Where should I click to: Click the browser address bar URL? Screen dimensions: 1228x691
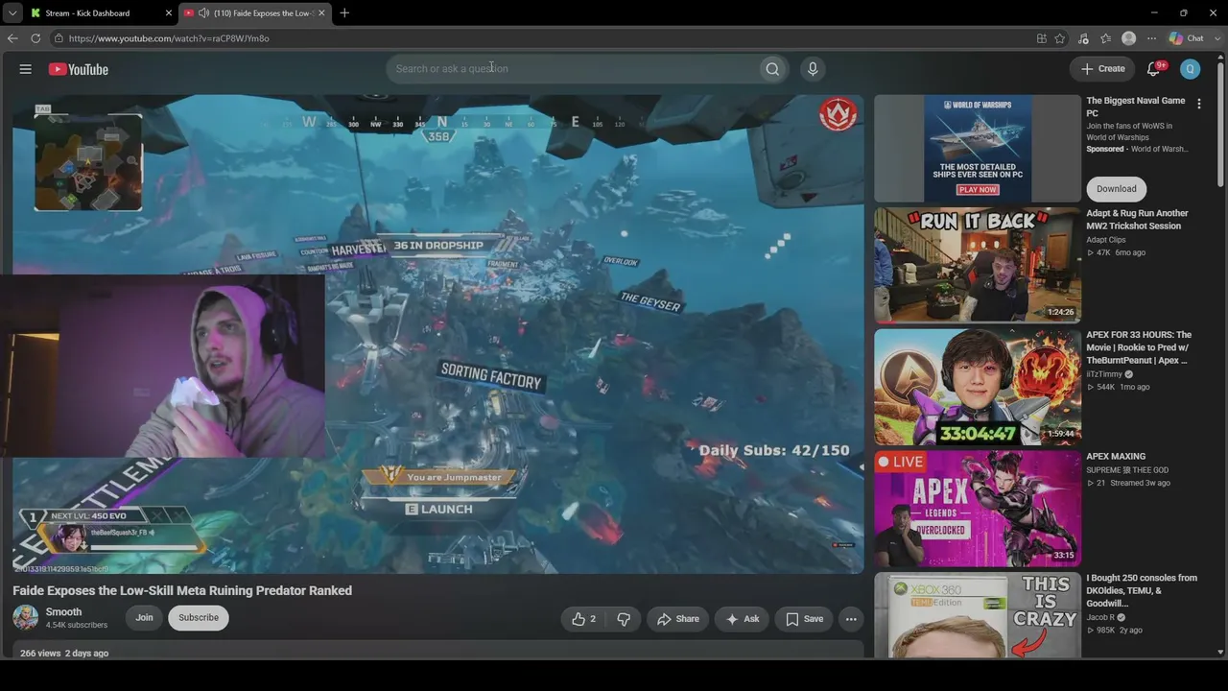point(169,38)
